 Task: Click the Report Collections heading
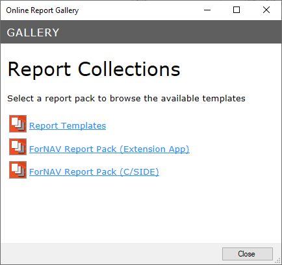(94, 69)
